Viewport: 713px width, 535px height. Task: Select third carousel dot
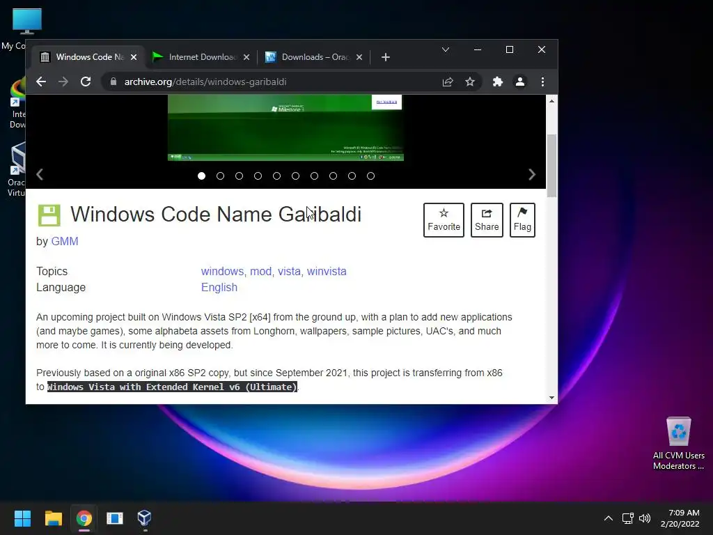[240, 176]
